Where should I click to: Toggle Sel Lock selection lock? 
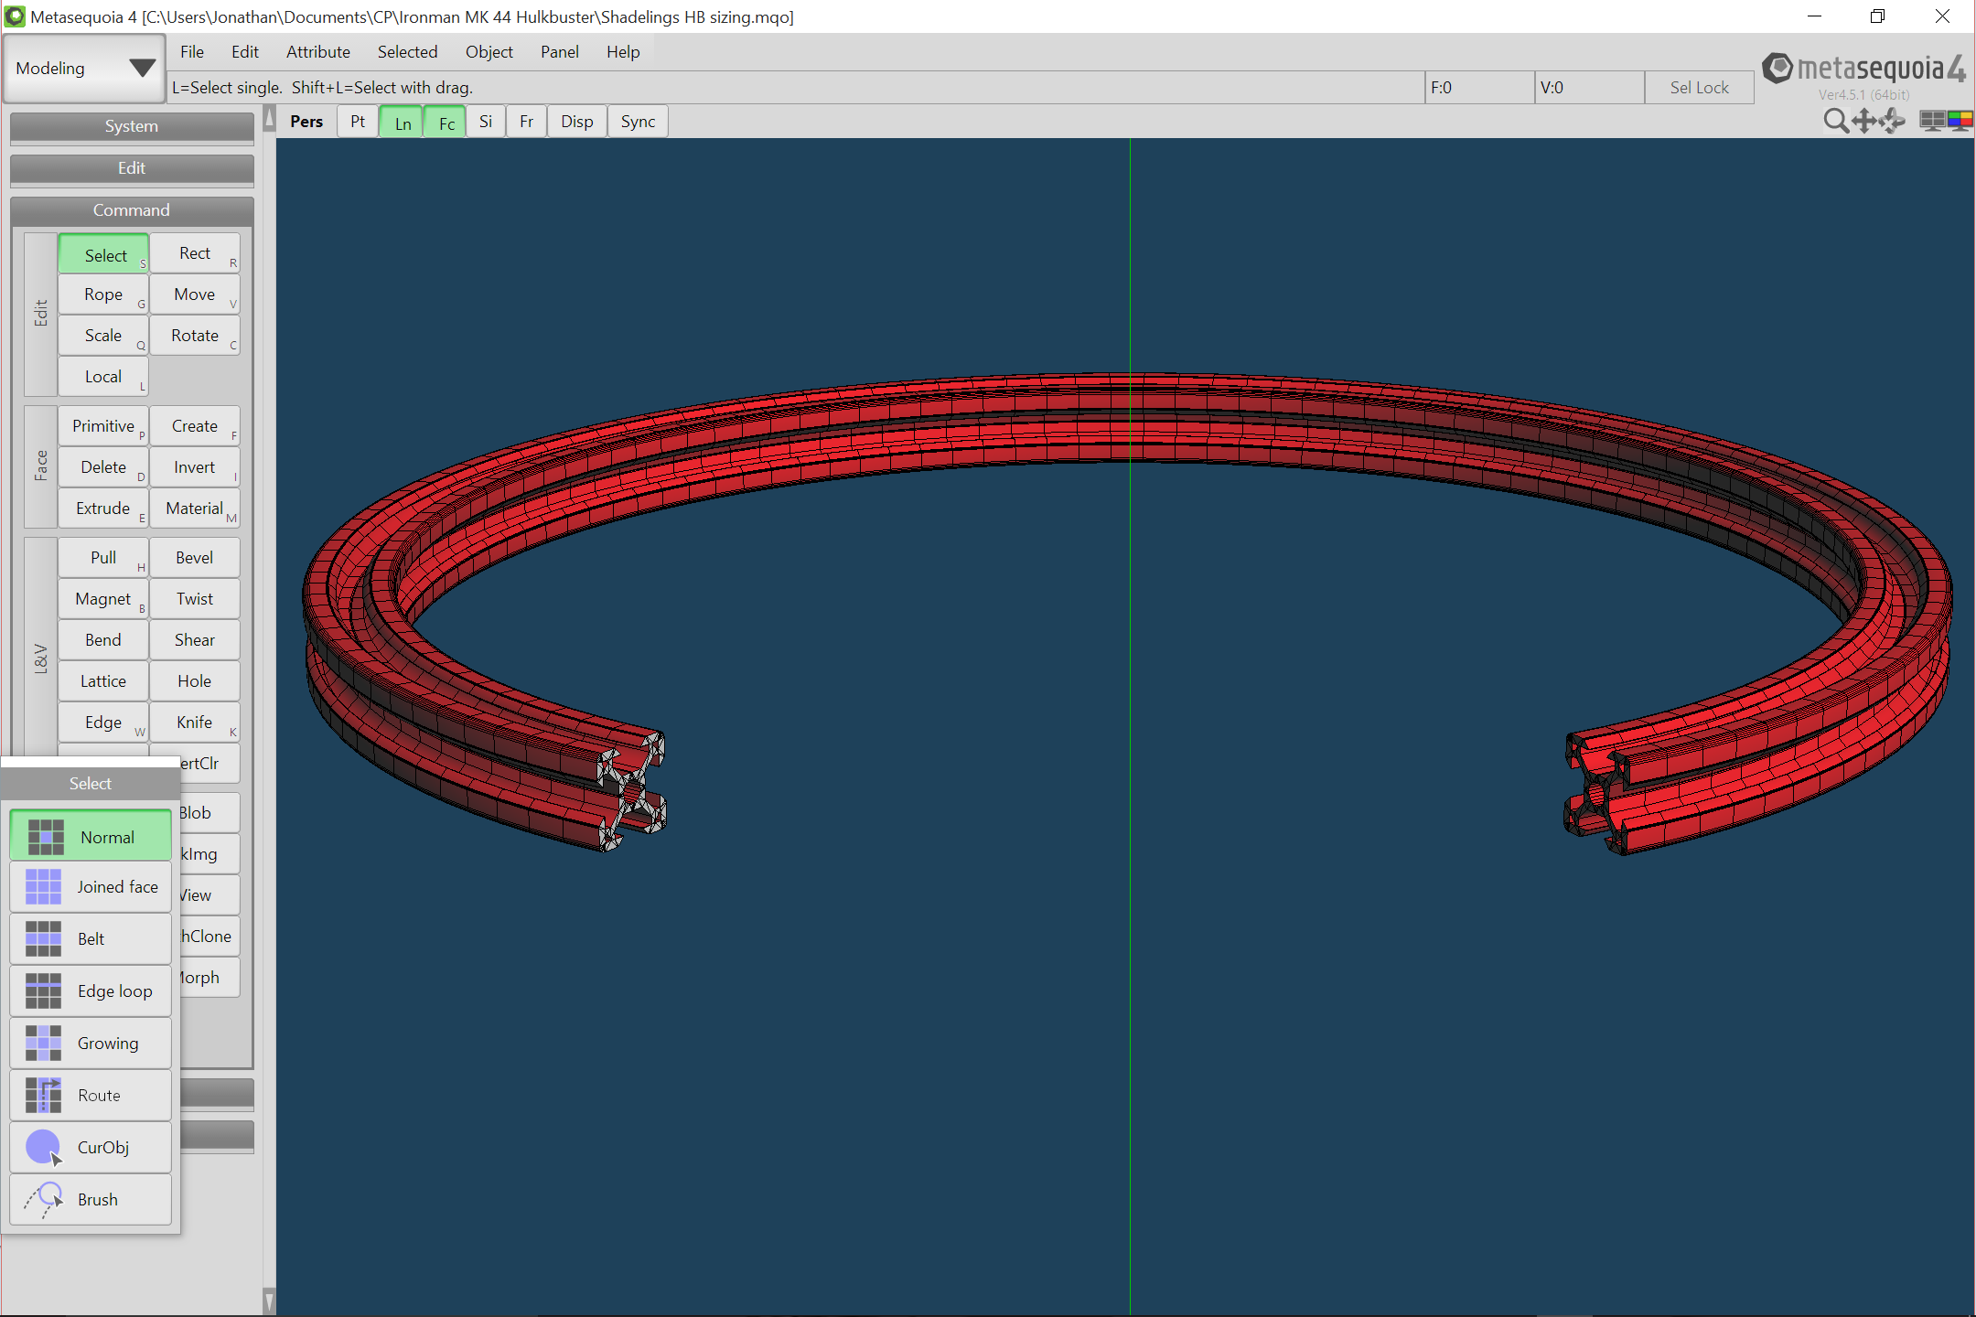1699,88
